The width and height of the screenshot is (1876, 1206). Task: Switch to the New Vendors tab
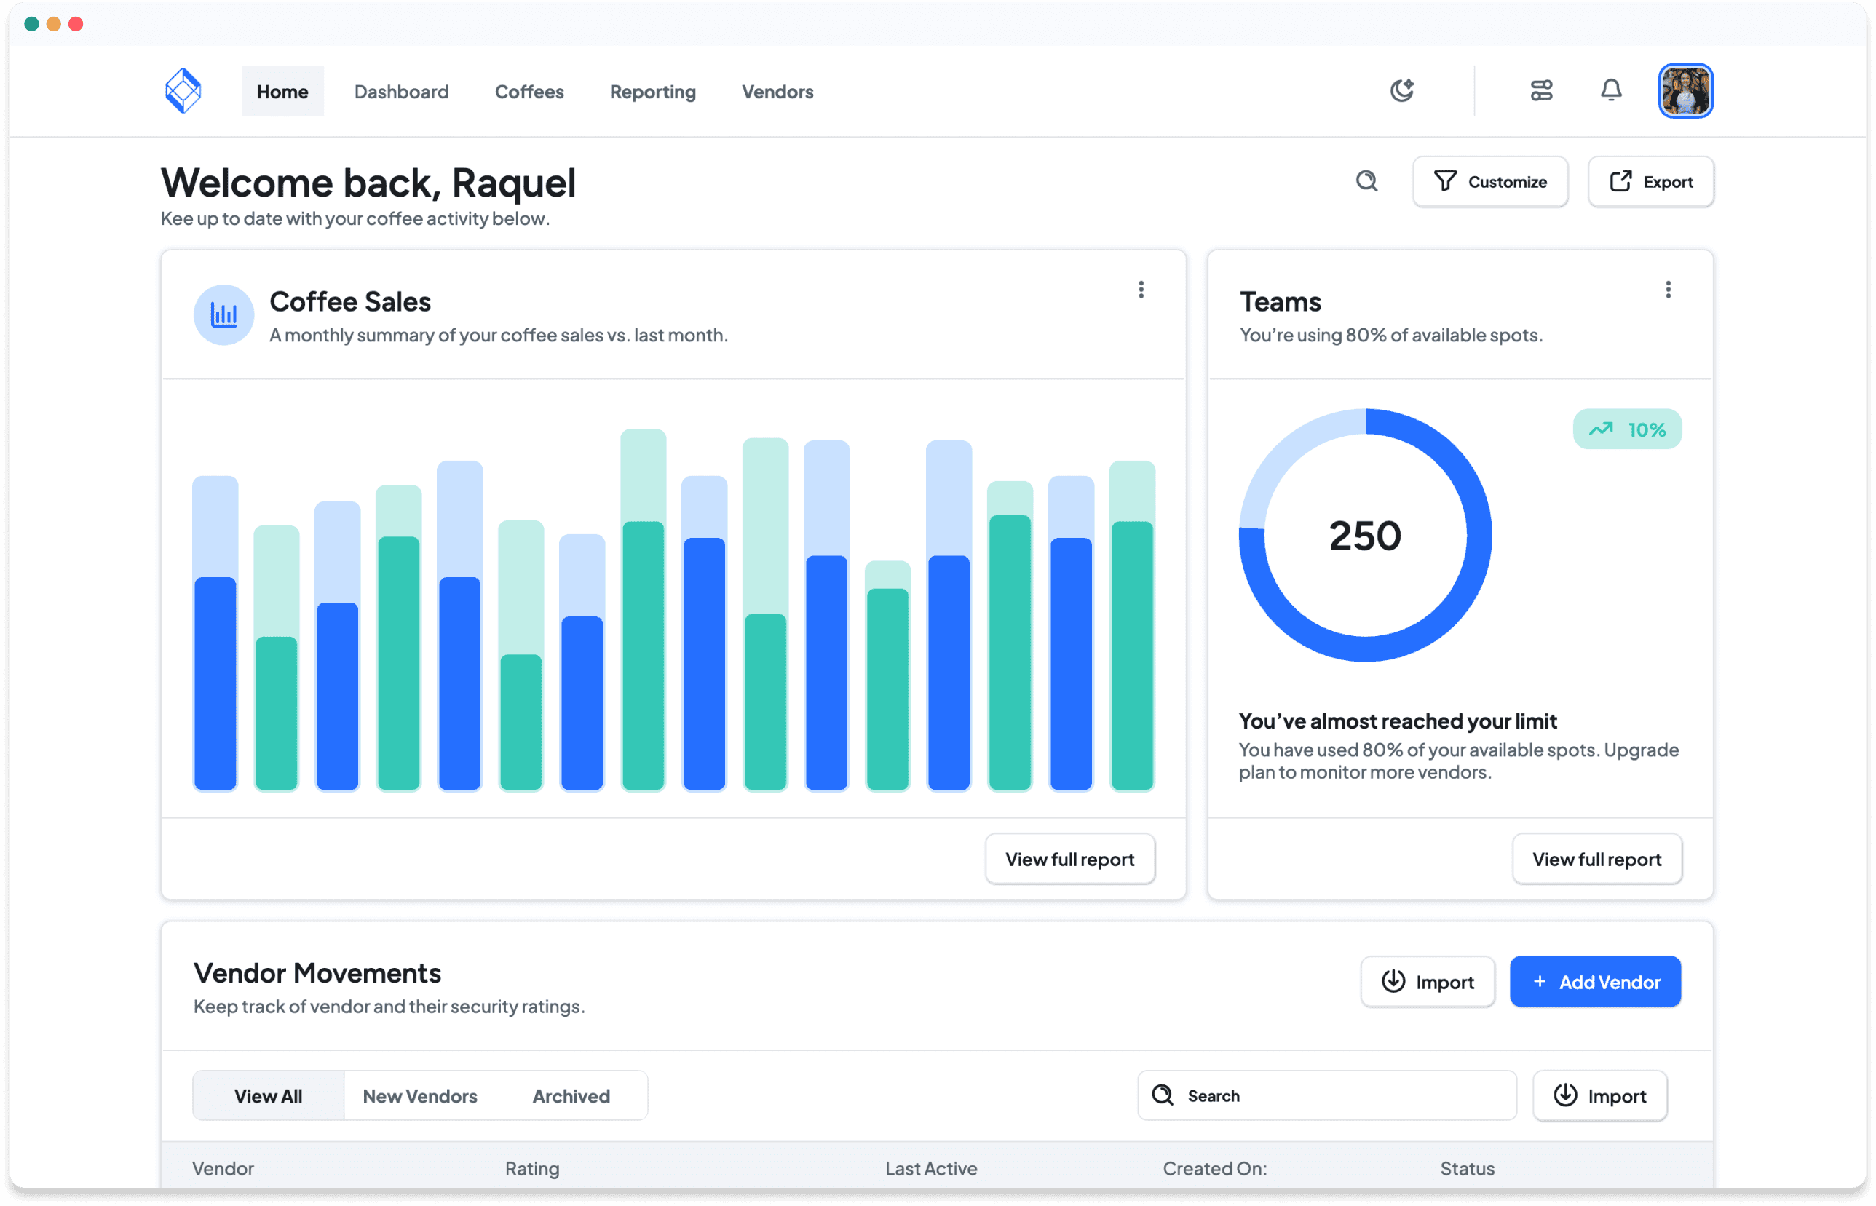point(419,1095)
